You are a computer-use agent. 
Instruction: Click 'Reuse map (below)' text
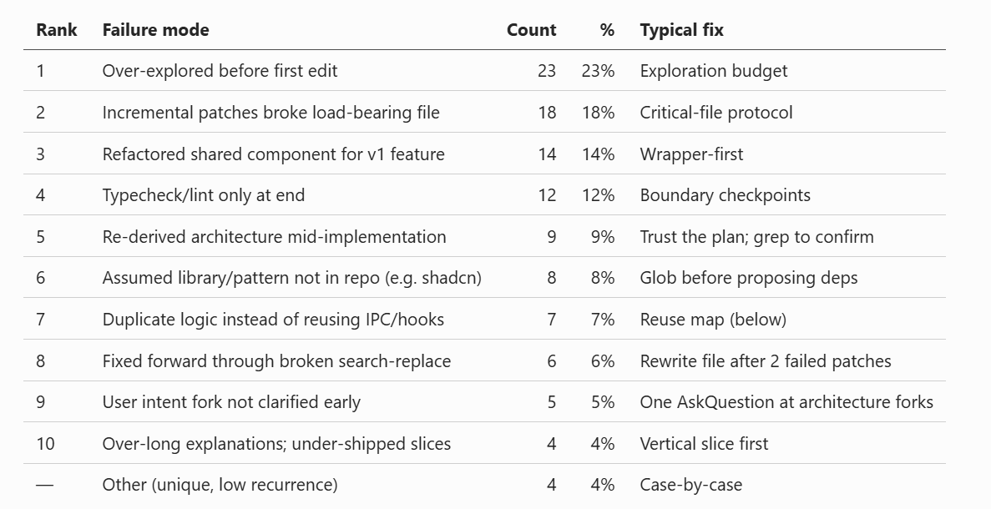(713, 320)
